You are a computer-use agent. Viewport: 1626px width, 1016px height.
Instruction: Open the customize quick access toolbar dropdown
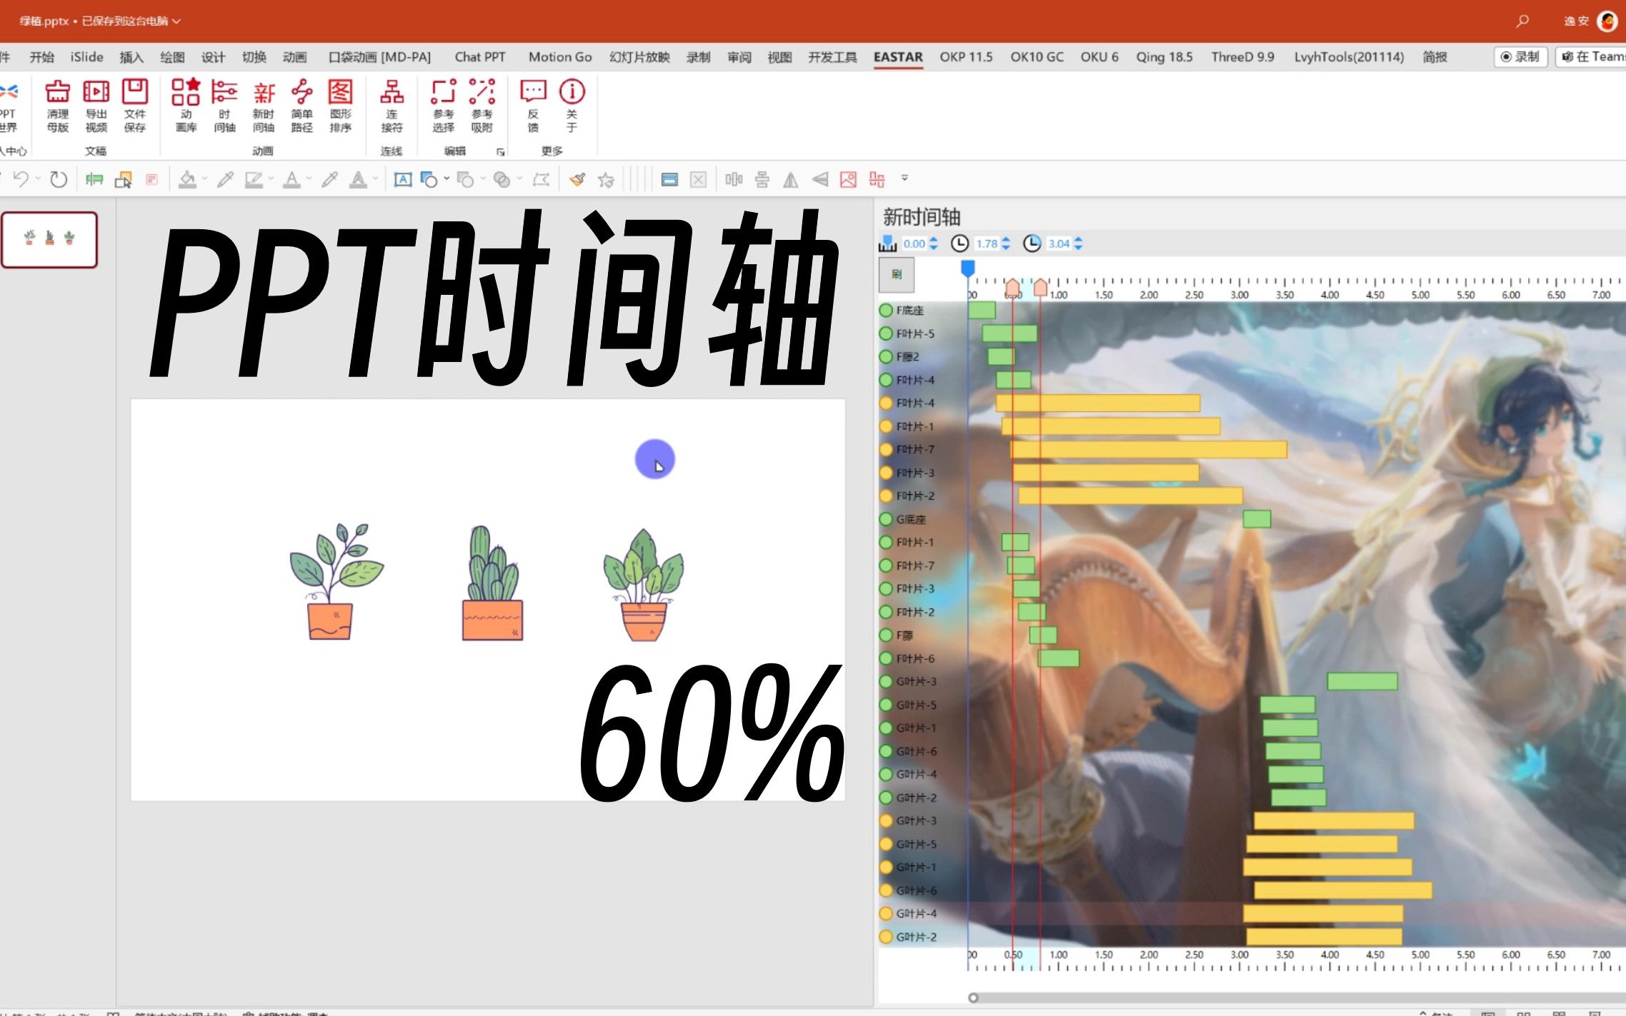[x=904, y=178]
